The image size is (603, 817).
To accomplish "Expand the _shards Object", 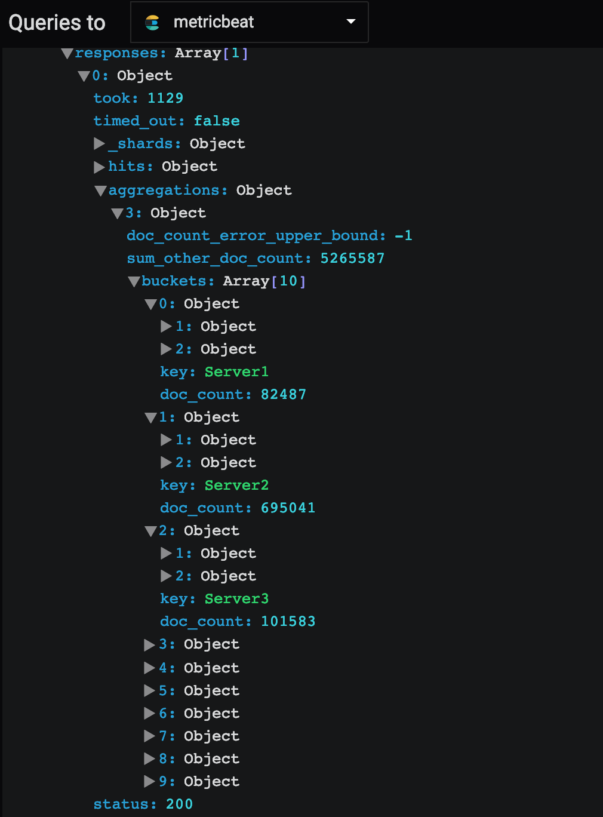I will pos(100,143).
